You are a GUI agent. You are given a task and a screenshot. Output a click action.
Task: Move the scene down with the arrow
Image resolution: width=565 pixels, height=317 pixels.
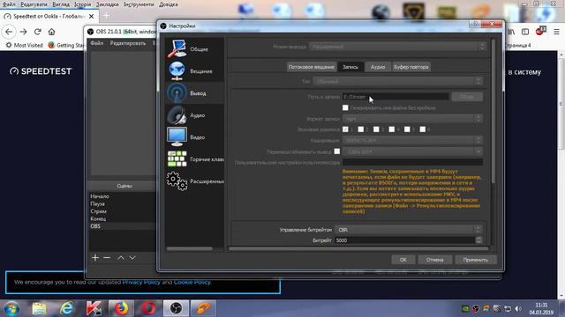click(132, 257)
